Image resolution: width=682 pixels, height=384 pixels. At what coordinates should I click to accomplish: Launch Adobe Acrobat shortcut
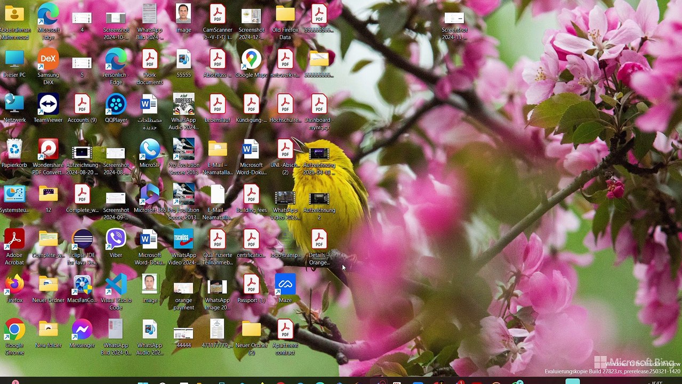pyautogui.click(x=14, y=247)
